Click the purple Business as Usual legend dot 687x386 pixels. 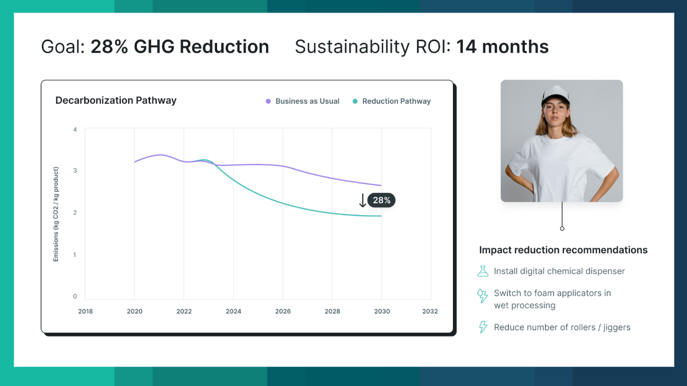coord(268,101)
